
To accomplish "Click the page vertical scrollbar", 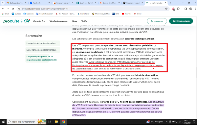I will [x=196, y=72].
